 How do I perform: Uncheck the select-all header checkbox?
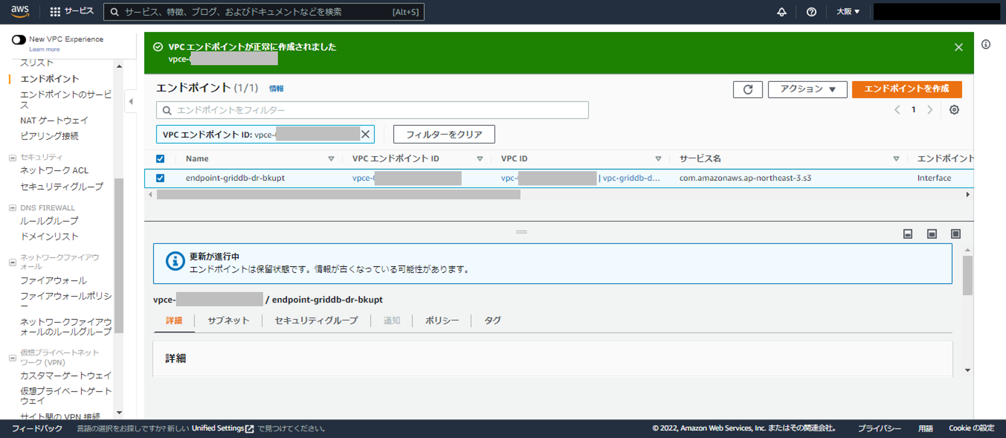coord(160,159)
